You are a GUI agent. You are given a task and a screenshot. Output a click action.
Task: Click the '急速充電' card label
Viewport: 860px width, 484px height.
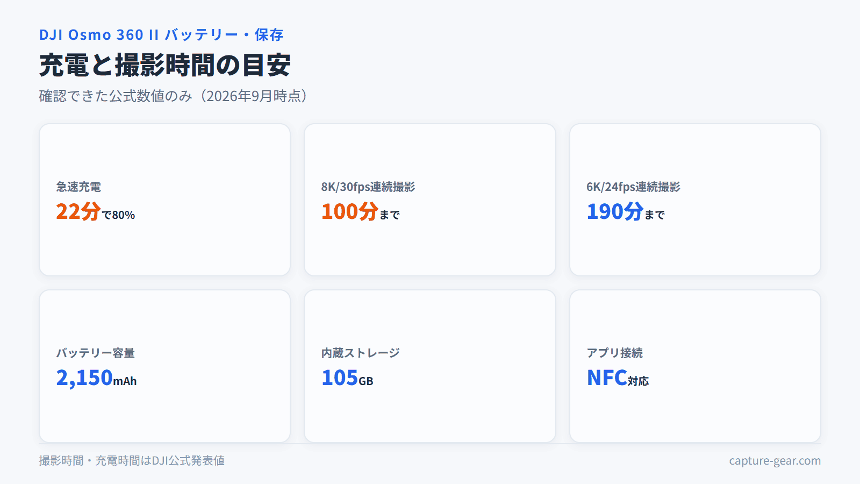click(x=78, y=187)
